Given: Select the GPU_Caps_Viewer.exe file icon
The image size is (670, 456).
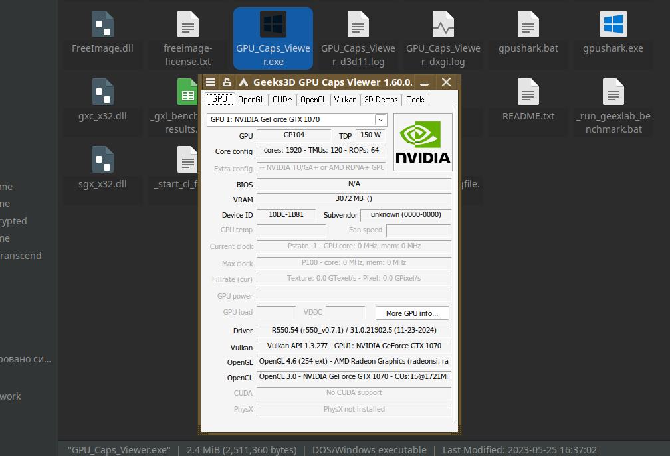Looking at the screenshot, I should 273,24.
